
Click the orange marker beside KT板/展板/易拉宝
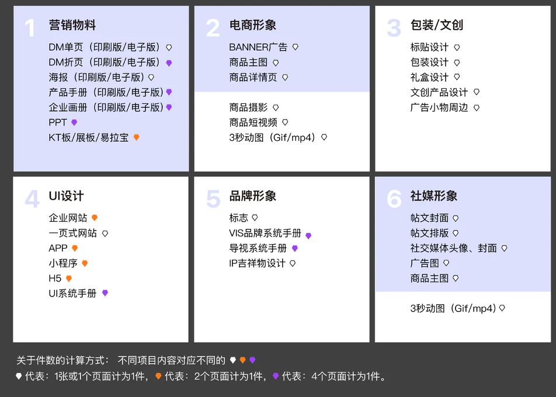tap(135, 137)
